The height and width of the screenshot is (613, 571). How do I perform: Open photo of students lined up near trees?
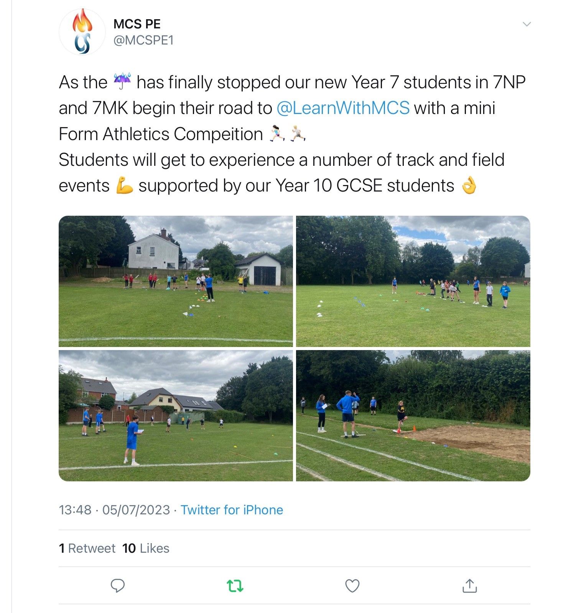413,281
